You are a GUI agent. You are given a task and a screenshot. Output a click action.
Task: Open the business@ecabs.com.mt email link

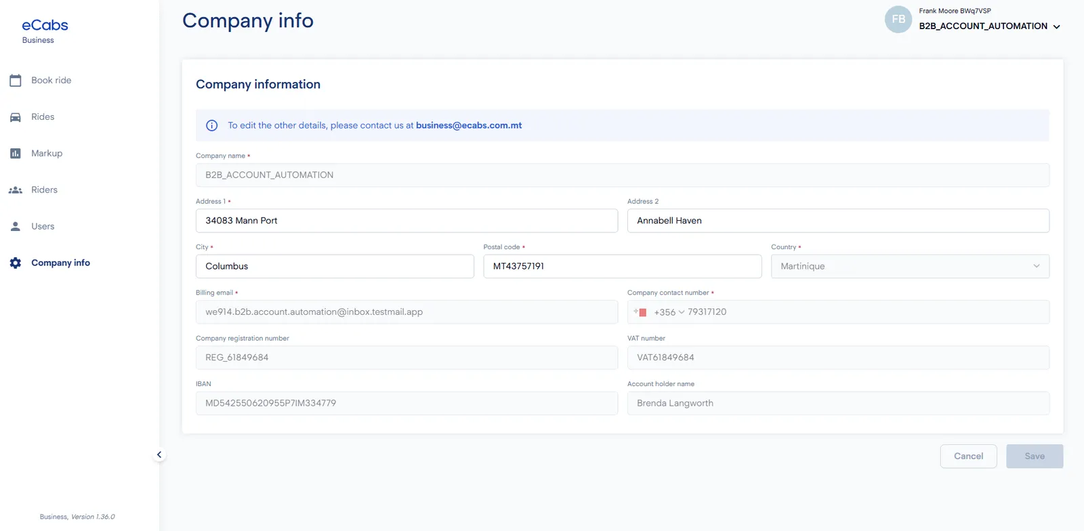point(469,125)
